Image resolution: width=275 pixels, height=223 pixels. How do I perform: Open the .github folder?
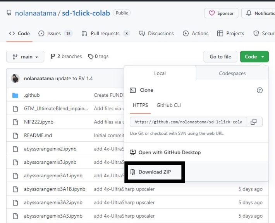[32, 95]
